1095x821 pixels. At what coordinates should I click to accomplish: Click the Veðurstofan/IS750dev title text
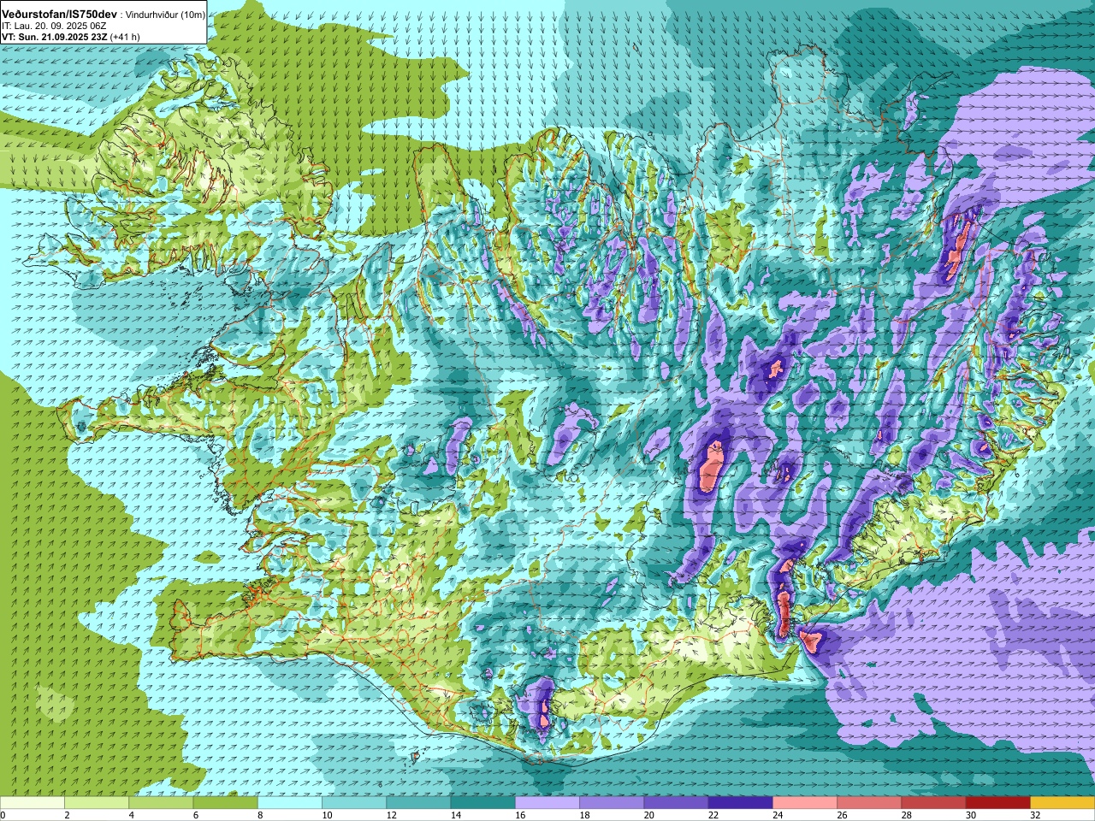coord(60,15)
